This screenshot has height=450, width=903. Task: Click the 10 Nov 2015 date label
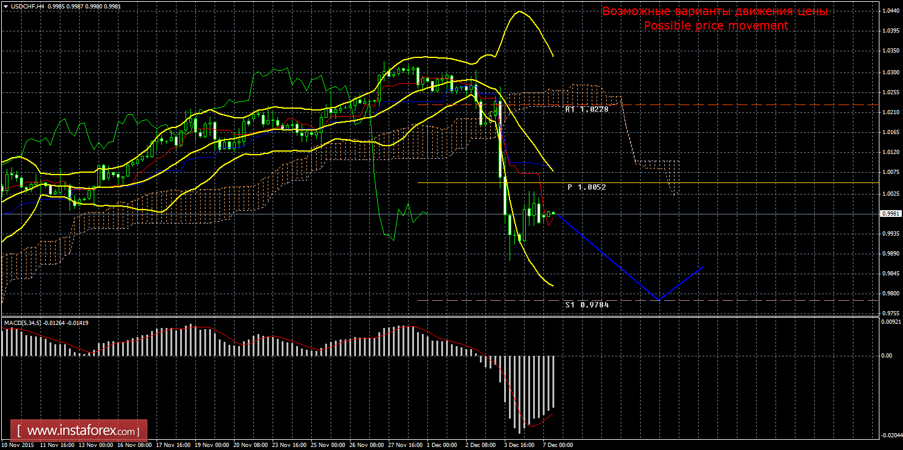click(16, 445)
